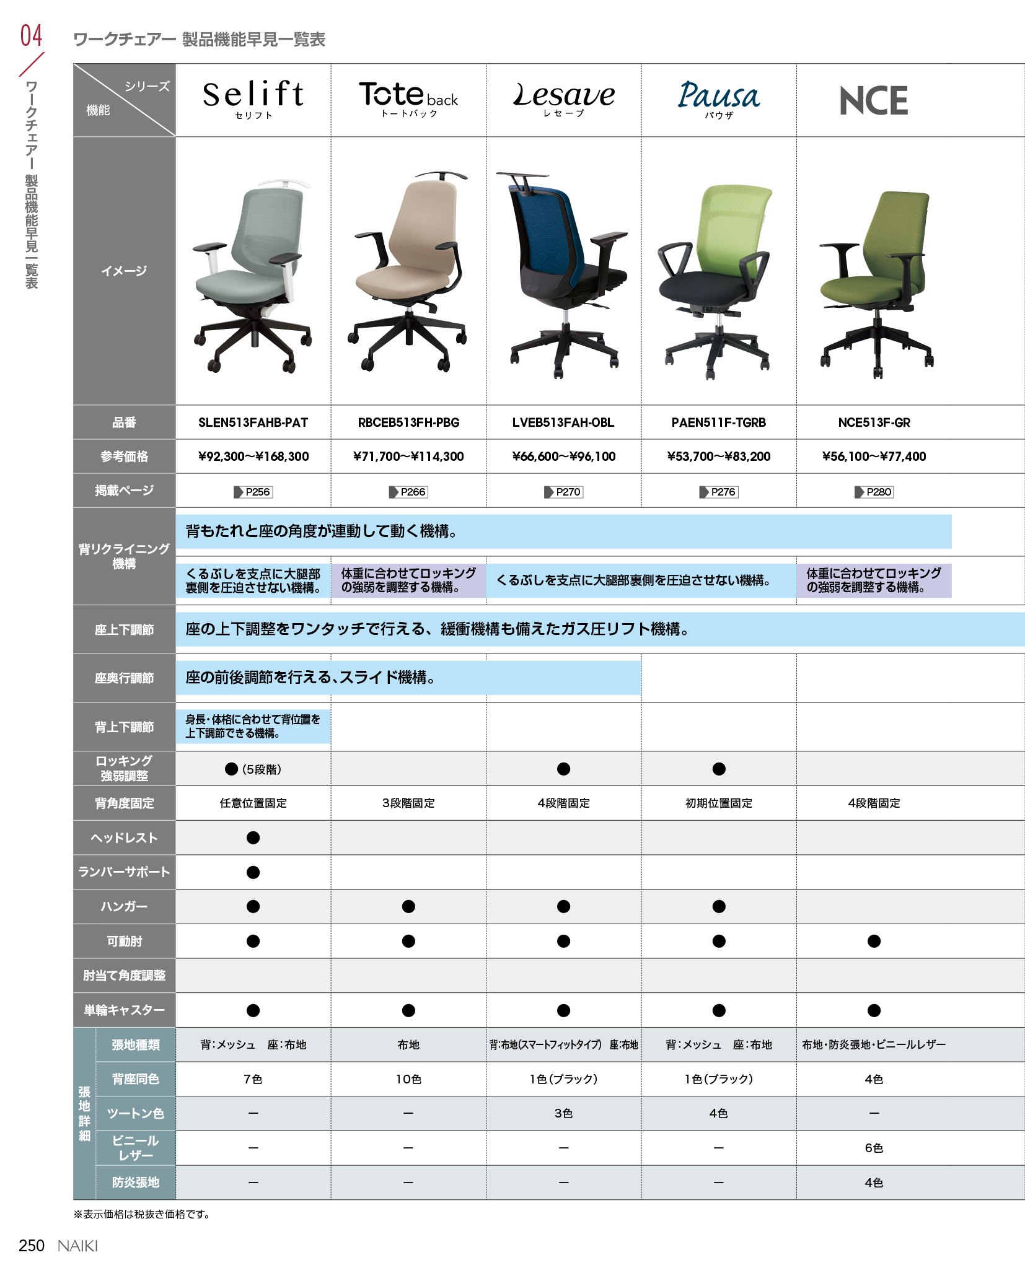
Task: Open the P270 page reference
Action: pos(563,492)
